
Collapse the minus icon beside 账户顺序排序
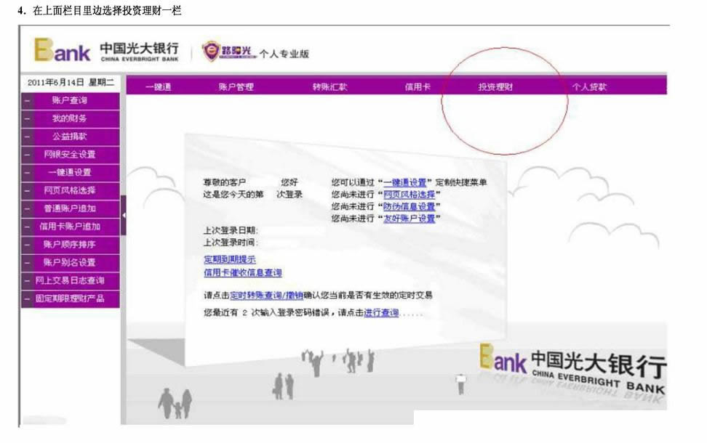point(27,245)
